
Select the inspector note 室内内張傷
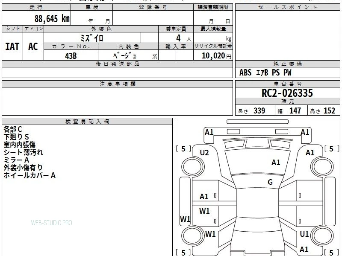tap(19, 145)
